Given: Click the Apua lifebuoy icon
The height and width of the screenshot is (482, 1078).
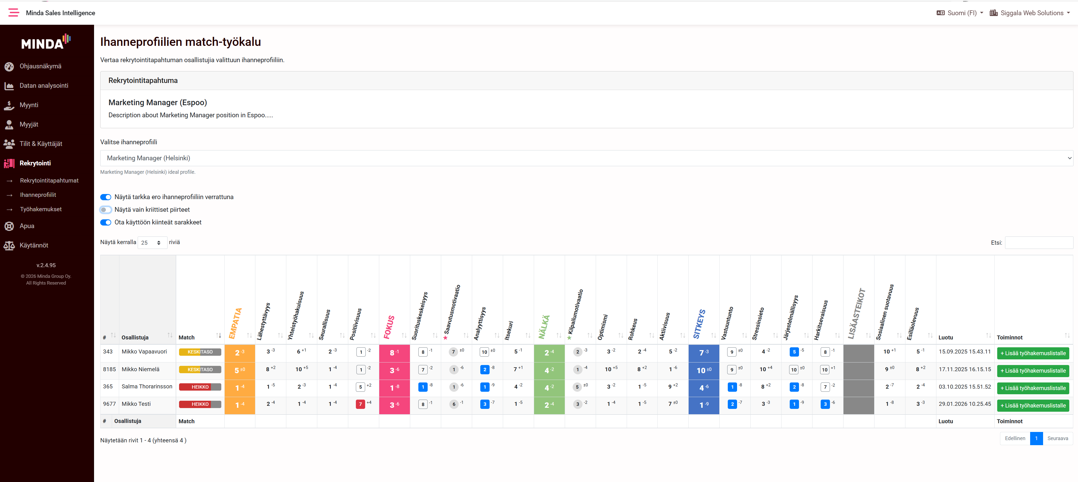Looking at the screenshot, I should (9, 226).
